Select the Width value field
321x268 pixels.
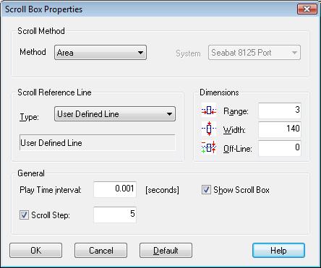pos(280,129)
